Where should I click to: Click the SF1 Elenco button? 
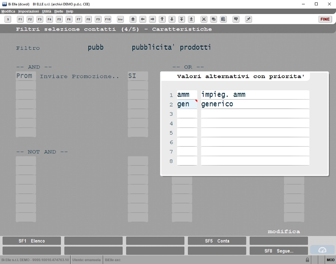pyautogui.click(x=32, y=241)
